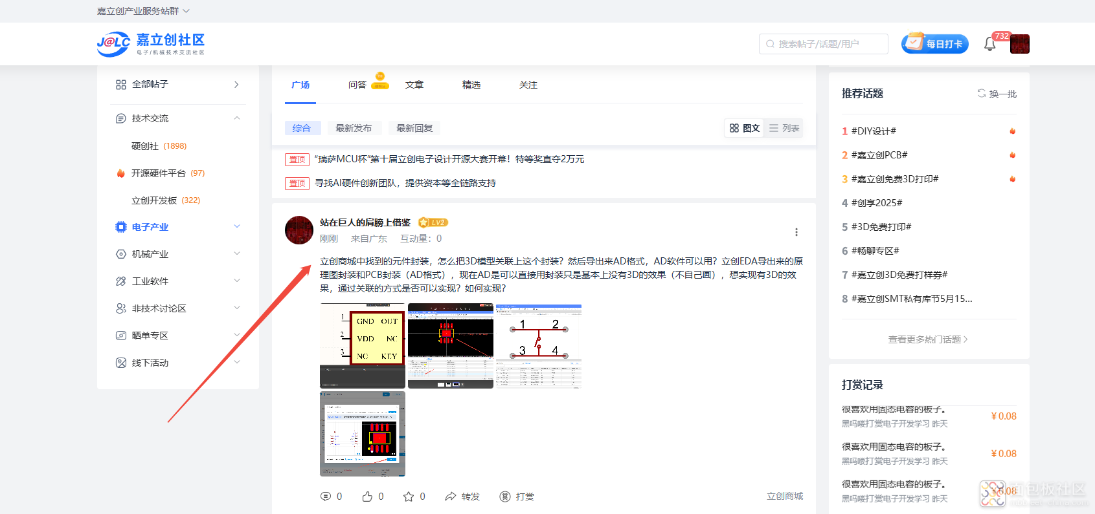Viewport: 1095px width, 514px height.
Task: Click the flame icon beside 开源硬件平台
Action: click(120, 173)
